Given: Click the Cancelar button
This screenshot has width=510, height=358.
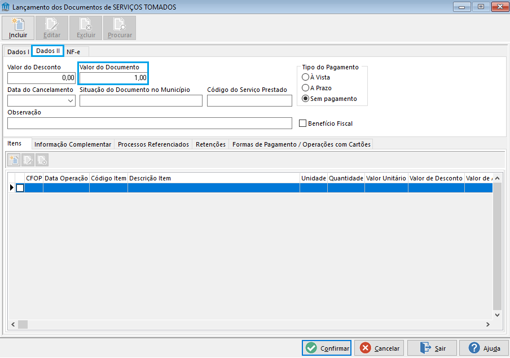Looking at the screenshot, I should pos(379,348).
